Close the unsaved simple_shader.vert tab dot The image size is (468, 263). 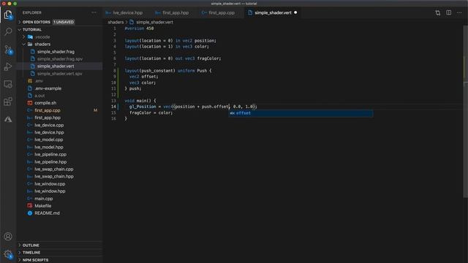click(295, 13)
